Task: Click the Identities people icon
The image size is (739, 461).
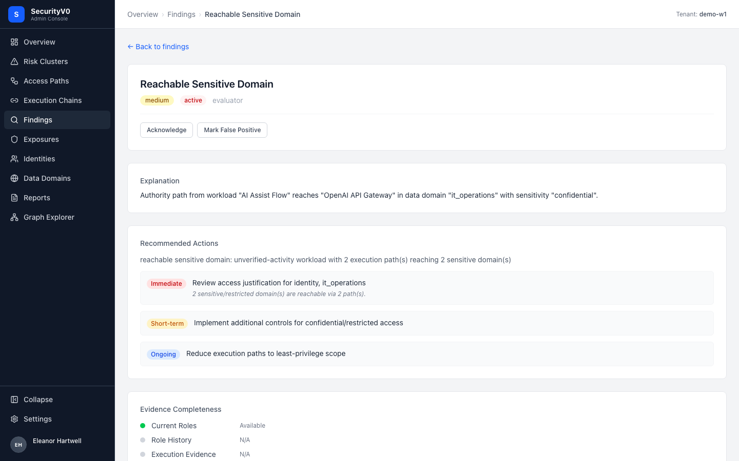Action: pyautogui.click(x=14, y=159)
